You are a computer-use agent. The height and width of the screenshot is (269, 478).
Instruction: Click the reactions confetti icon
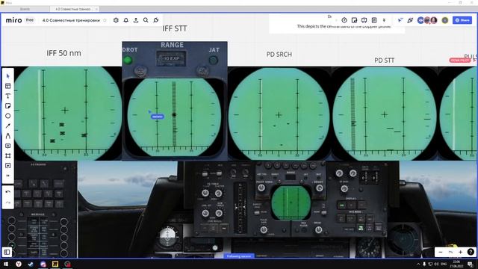pyautogui.click(x=410, y=20)
